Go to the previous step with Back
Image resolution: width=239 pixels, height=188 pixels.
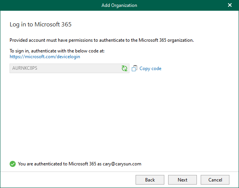click(x=150, y=180)
